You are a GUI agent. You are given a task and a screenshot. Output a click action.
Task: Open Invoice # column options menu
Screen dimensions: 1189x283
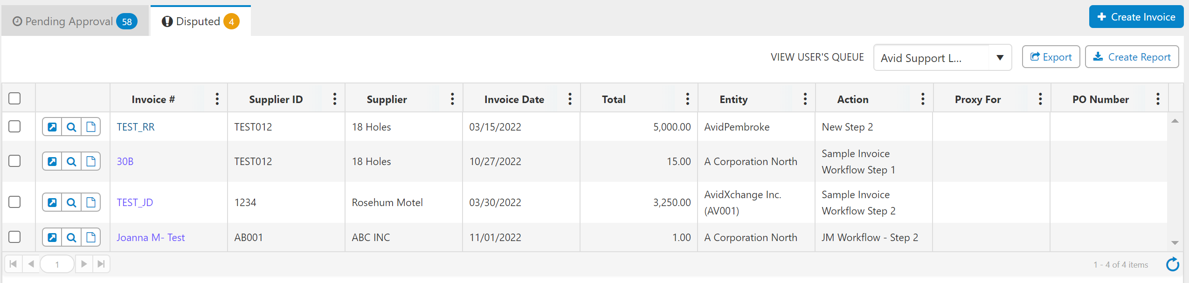[217, 99]
